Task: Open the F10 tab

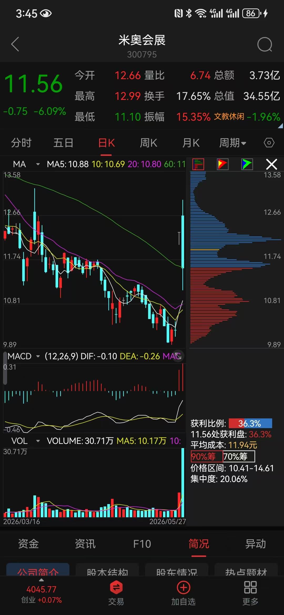Action: tap(142, 544)
